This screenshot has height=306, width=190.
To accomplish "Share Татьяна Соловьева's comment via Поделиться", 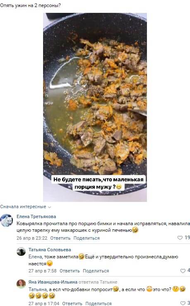I will (x=96, y=271).
